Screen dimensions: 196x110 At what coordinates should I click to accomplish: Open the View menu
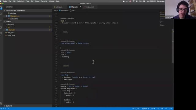coord(27,1)
